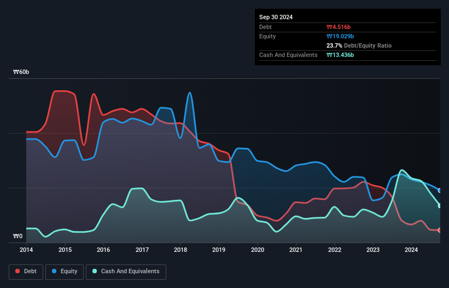
Task: Click the 2024 x-axis label
Action: 411,250
